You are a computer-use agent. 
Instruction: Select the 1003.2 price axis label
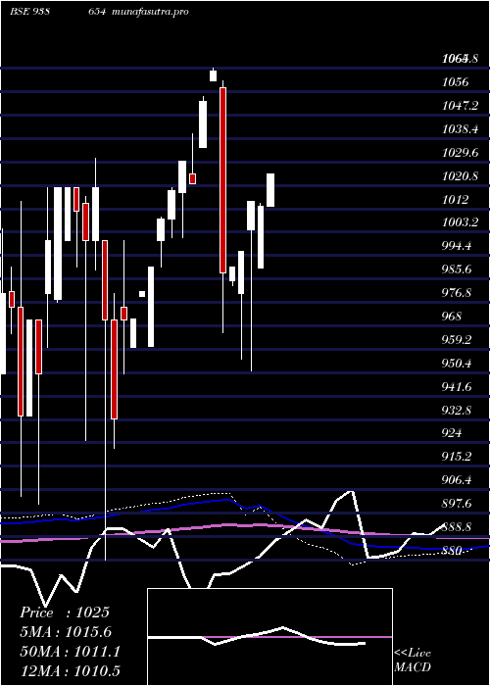[459, 222]
